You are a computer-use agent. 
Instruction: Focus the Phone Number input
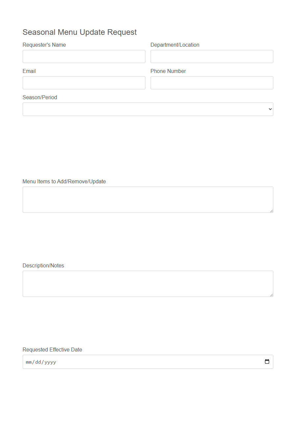click(x=211, y=82)
